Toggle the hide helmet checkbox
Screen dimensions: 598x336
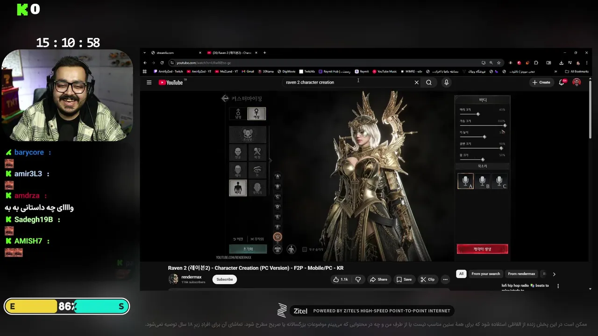point(305,249)
